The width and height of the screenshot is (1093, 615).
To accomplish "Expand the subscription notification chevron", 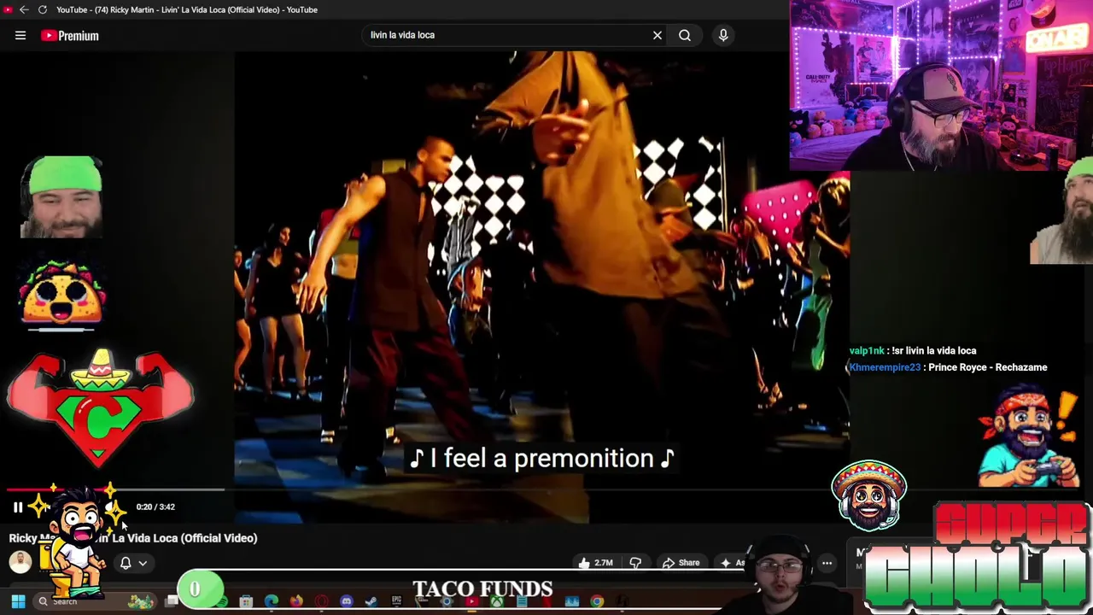I will (x=143, y=563).
